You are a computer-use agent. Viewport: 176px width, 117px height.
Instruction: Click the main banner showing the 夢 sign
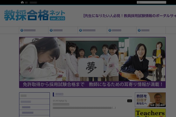pyautogui.click(x=92, y=62)
